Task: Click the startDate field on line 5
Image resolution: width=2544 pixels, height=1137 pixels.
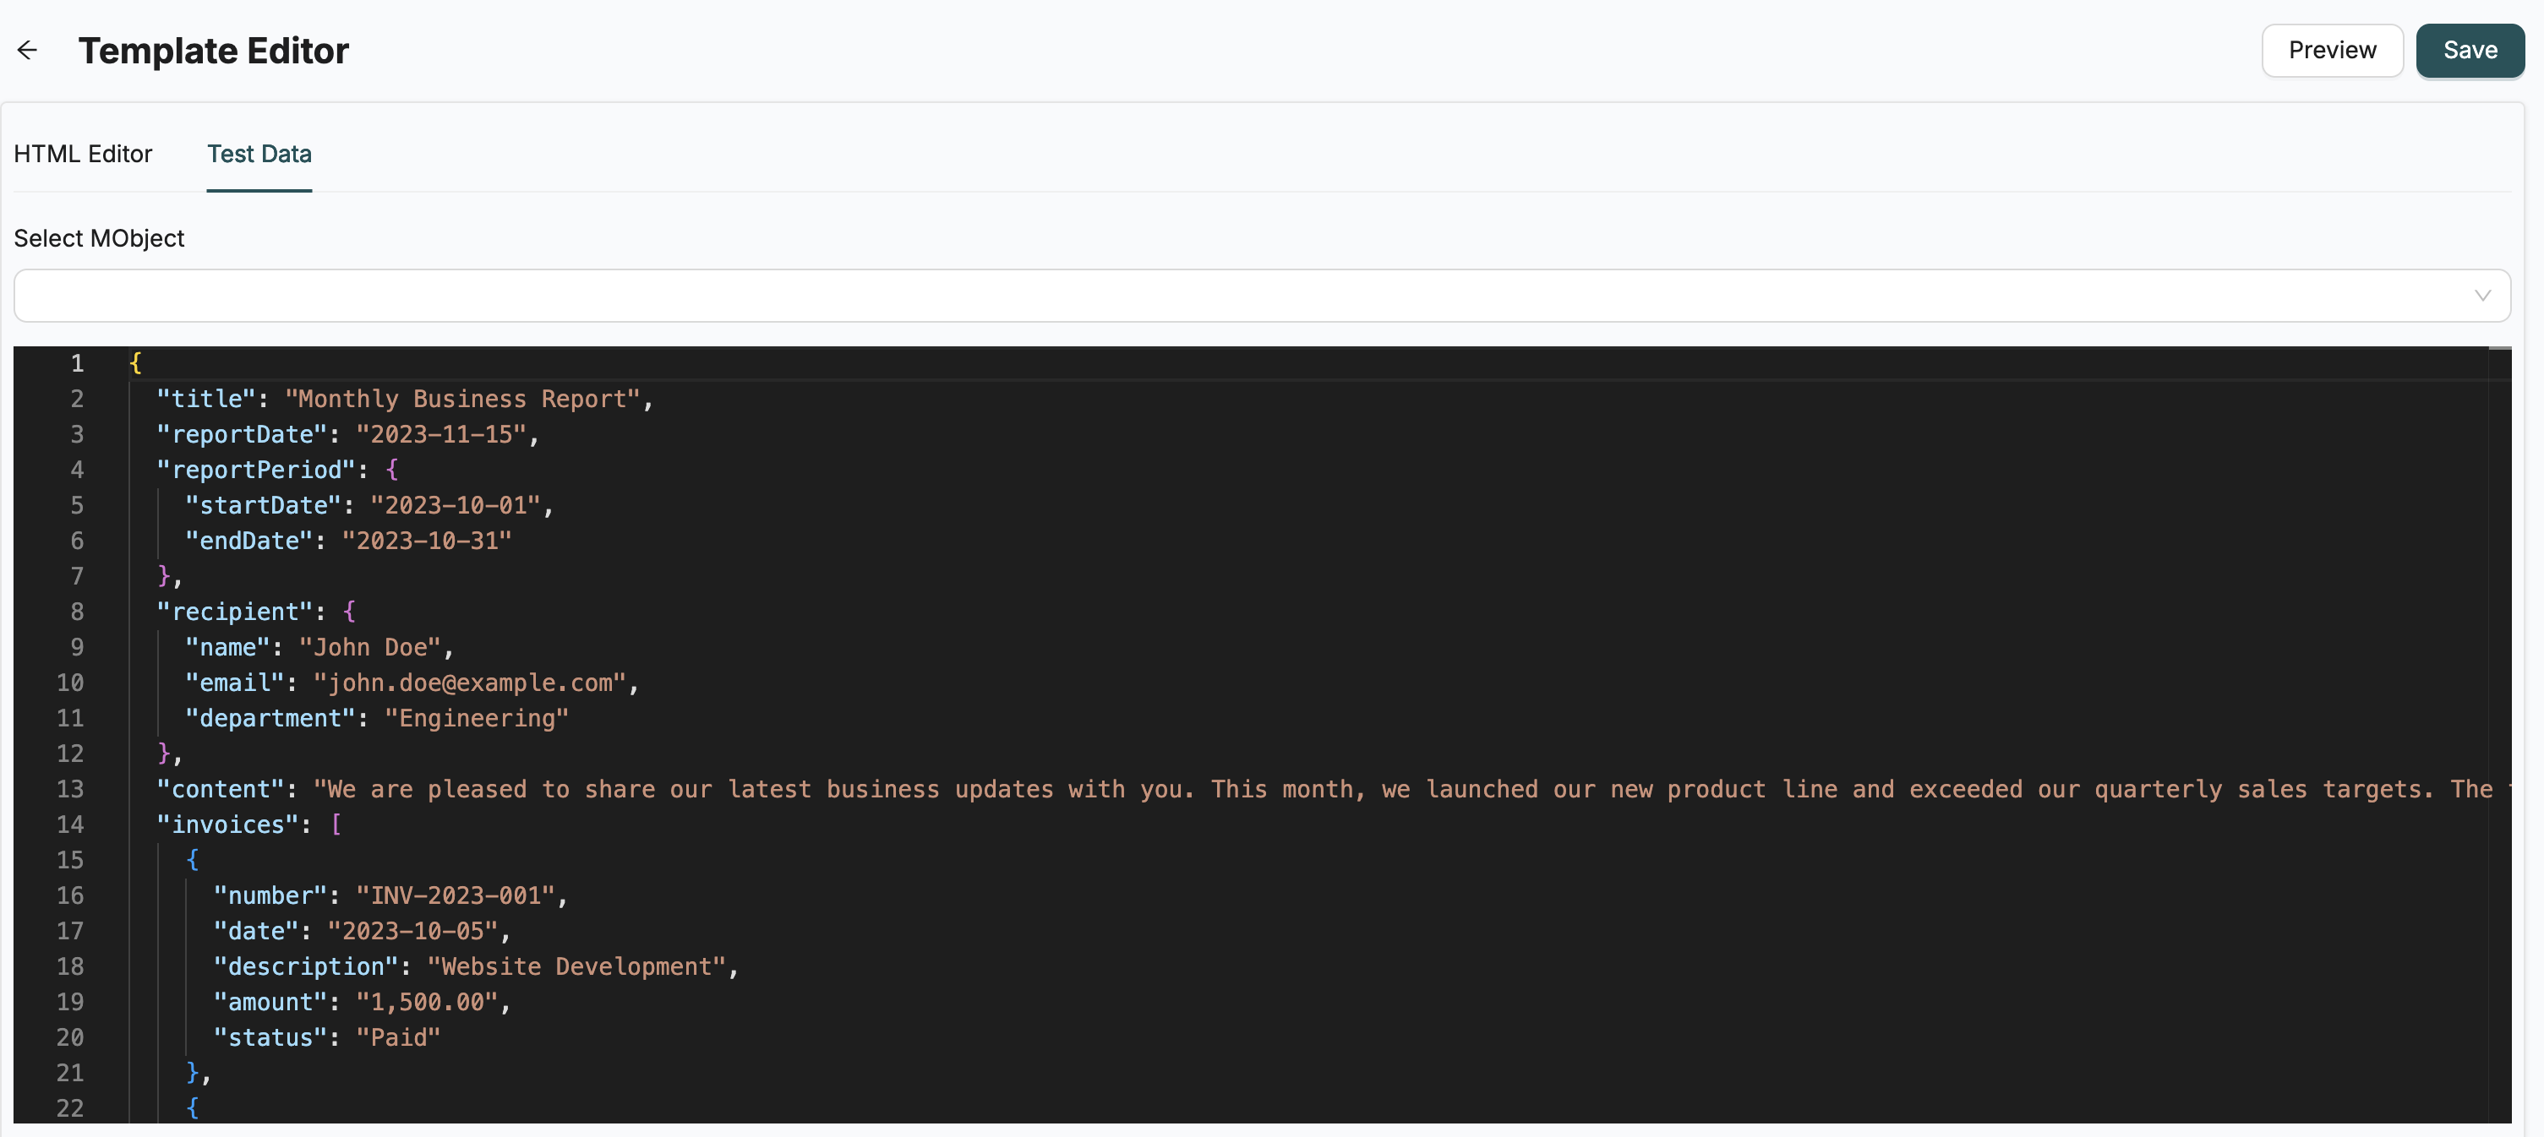Action: [x=264, y=505]
